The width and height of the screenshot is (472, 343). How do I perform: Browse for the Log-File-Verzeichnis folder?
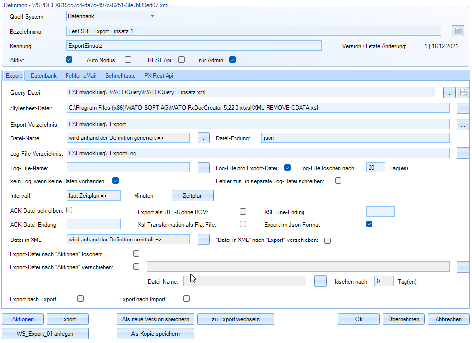[x=463, y=153]
